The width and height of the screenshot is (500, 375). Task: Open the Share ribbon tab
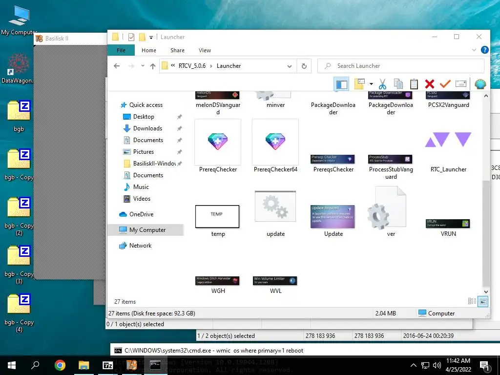(x=177, y=50)
